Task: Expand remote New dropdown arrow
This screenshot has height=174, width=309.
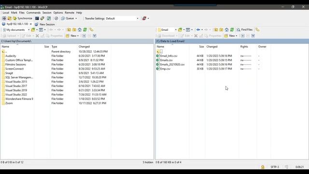Action: 237,36
